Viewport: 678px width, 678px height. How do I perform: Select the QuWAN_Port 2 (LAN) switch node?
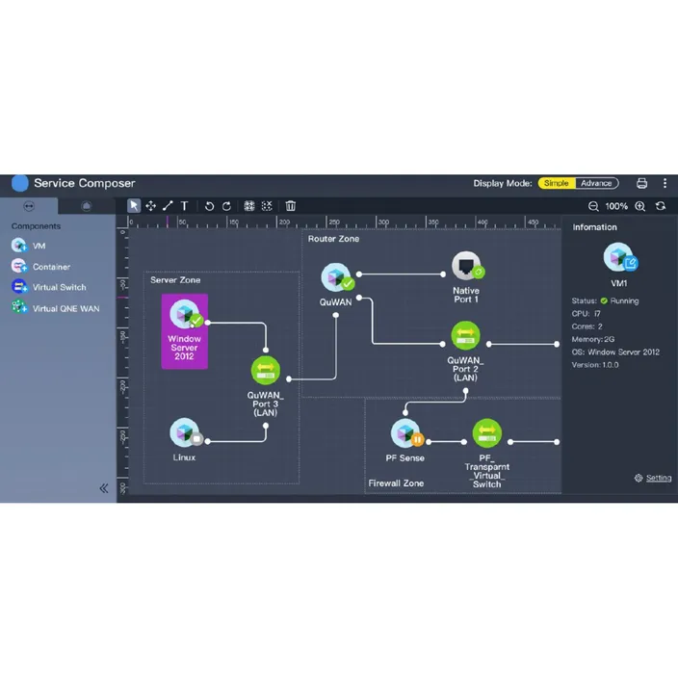[465, 352]
